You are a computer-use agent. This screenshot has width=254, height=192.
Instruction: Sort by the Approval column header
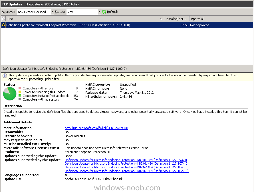tap(221, 19)
